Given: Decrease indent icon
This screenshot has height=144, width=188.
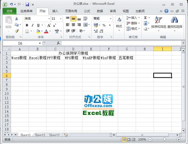Looking at the screenshot, I should pos(68,31).
